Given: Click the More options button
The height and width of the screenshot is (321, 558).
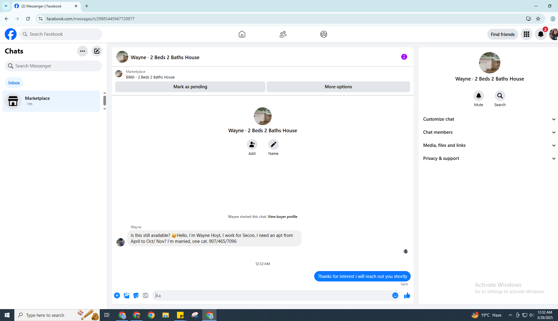Looking at the screenshot, I should coord(338,87).
